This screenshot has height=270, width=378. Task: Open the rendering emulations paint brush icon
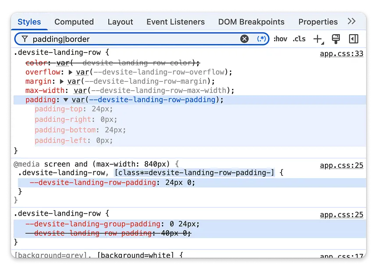click(335, 39)
